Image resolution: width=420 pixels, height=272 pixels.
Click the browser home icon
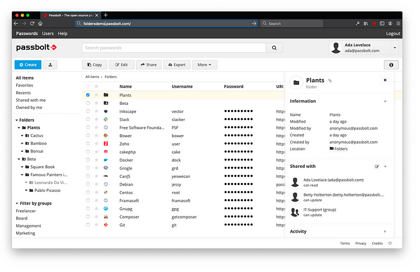tap(40, 24)
